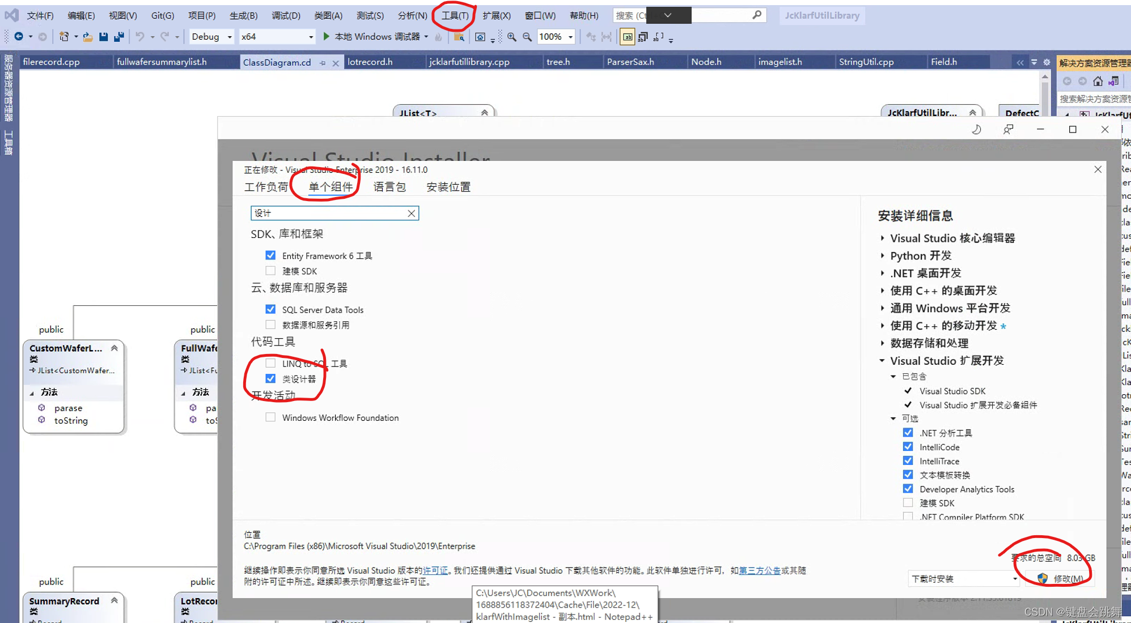Open the 扩展(X) menu

[496, 15]
